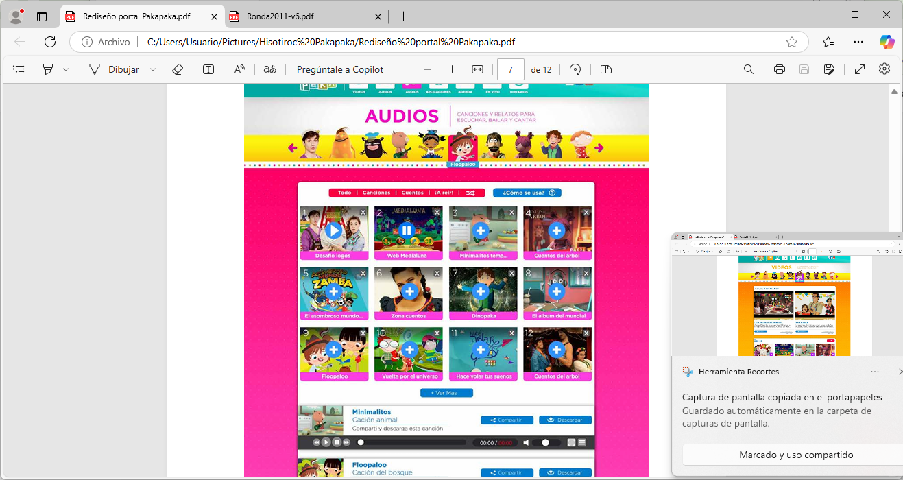The width and height of the screenshot is (903, 480).
Task: Rotate the PDF page
Action: click(576, 69)
